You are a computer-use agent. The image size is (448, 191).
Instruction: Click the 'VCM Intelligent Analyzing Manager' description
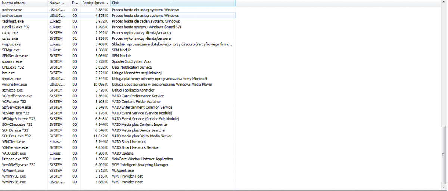click(x=140, y=165)
